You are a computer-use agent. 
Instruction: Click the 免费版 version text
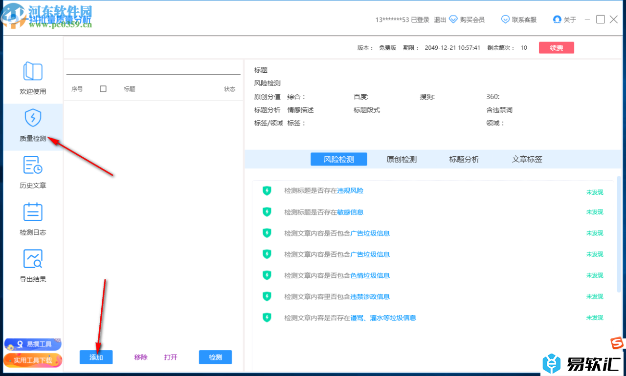387,48
